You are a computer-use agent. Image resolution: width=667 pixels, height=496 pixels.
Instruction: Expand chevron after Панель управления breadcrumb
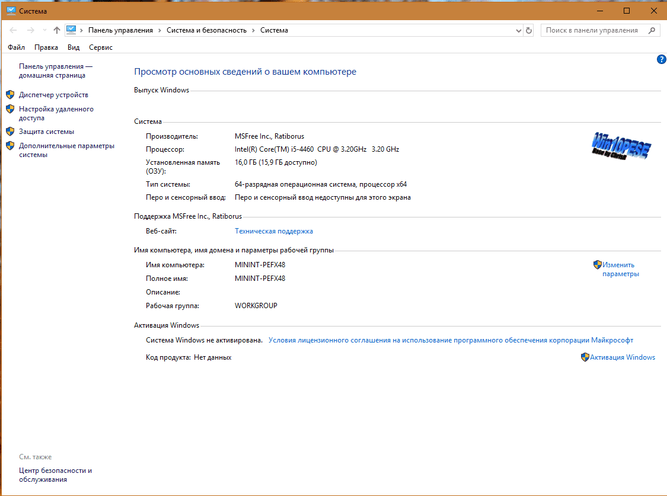[159, 30]
